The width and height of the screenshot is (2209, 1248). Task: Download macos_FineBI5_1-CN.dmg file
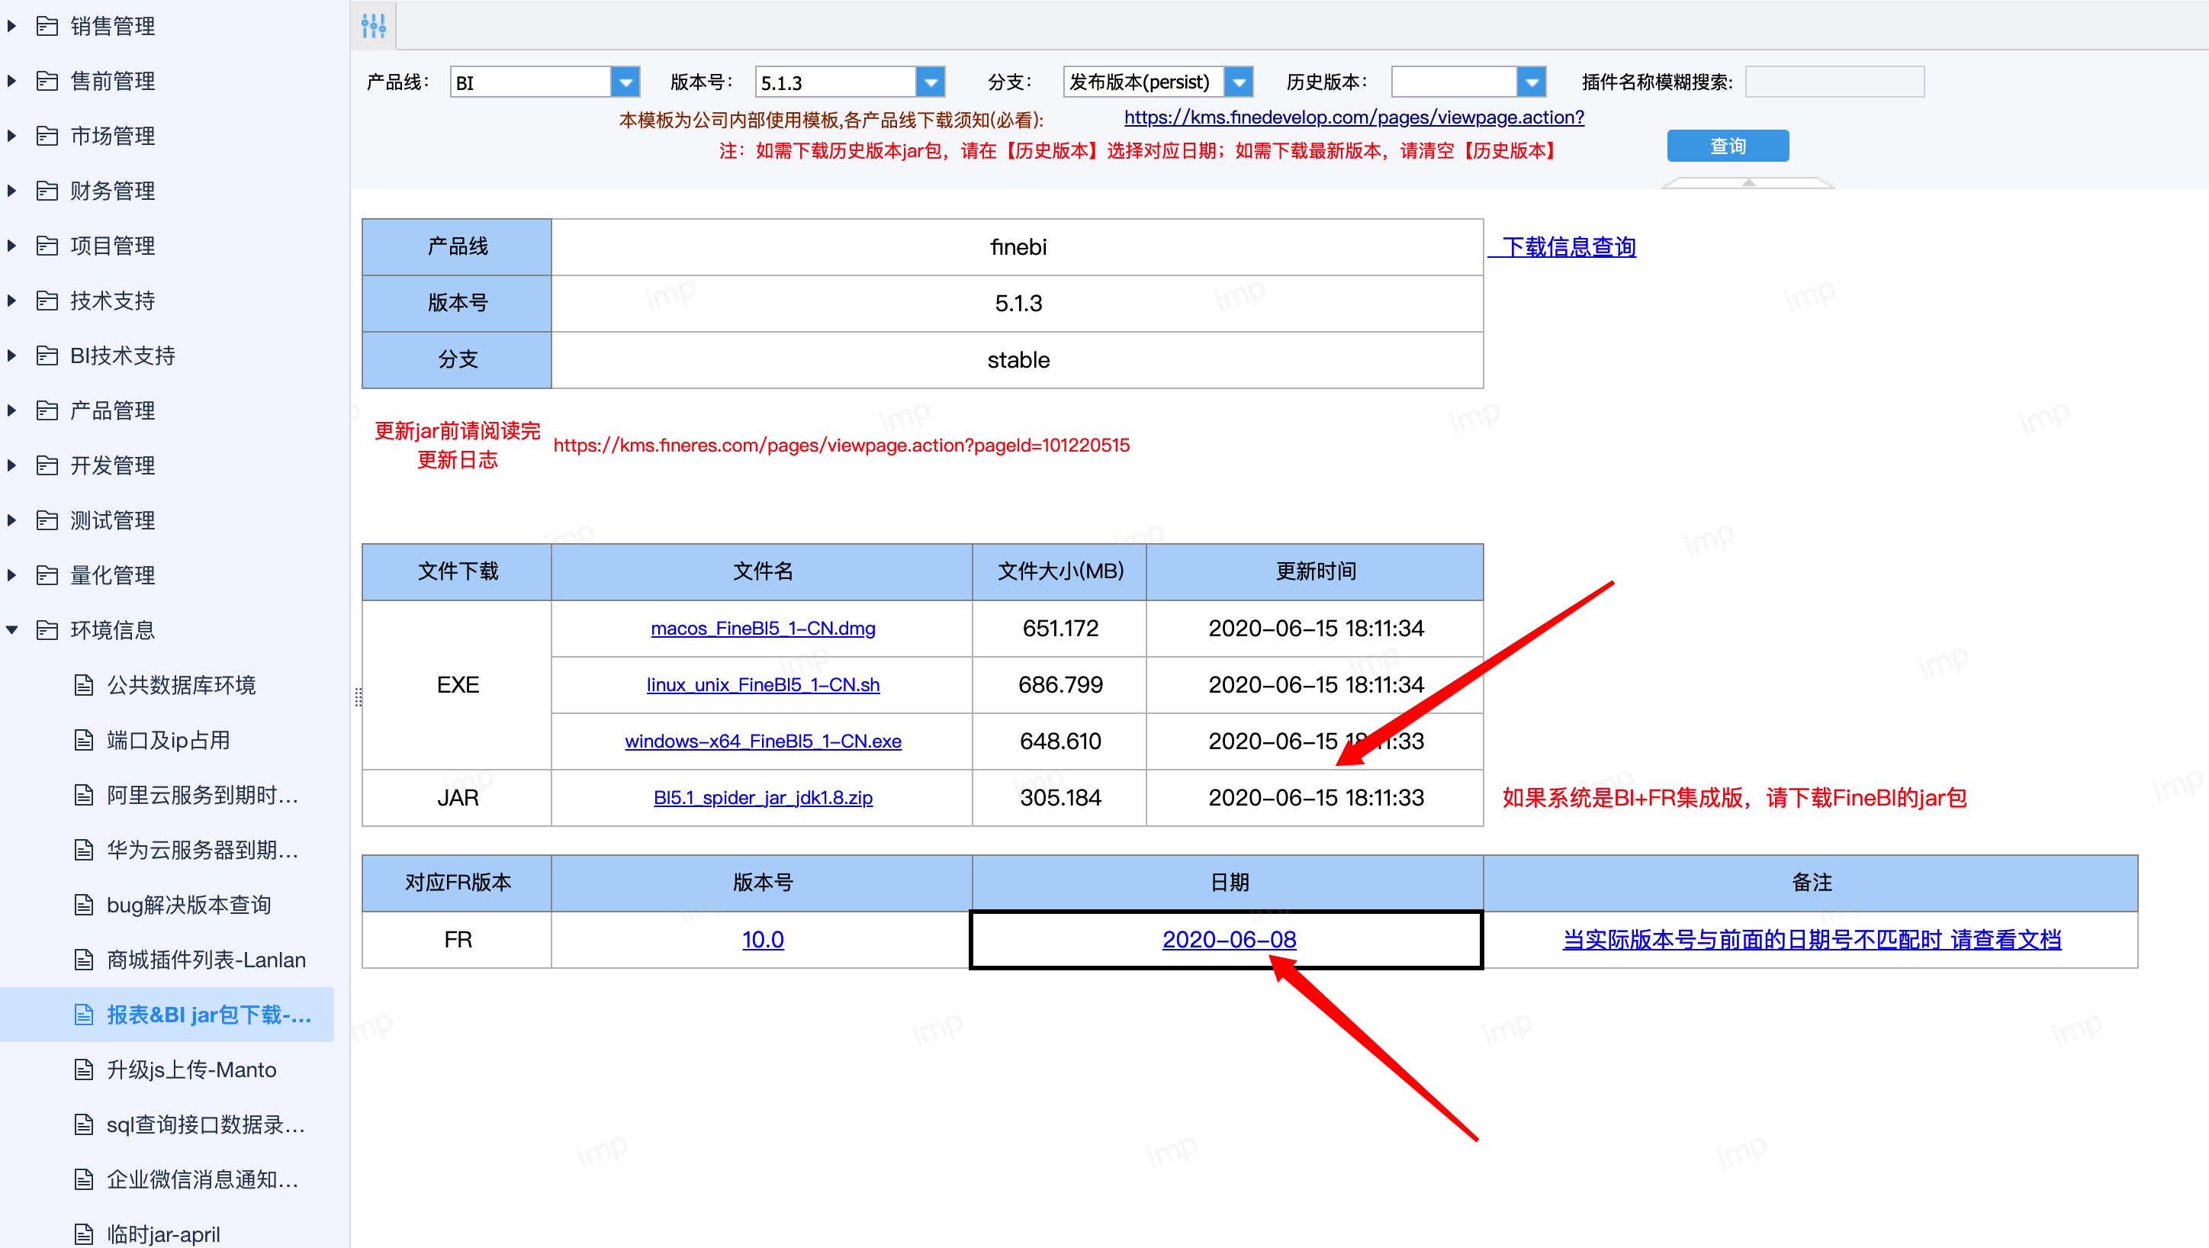(x=762, y=628)
